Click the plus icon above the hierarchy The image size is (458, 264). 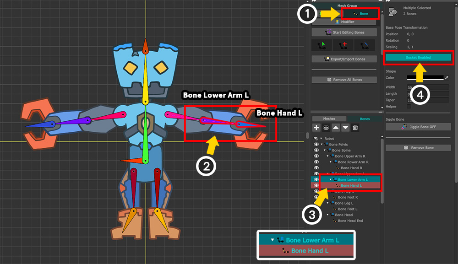(316, 128)
